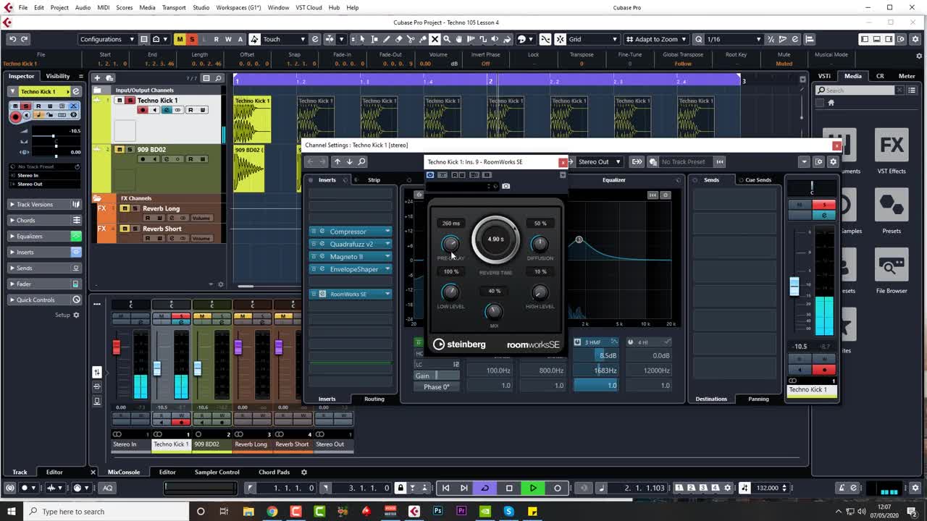Mute the Reverb Long FX track
This screenshot has height=521, width=927.
click(125, 208)
